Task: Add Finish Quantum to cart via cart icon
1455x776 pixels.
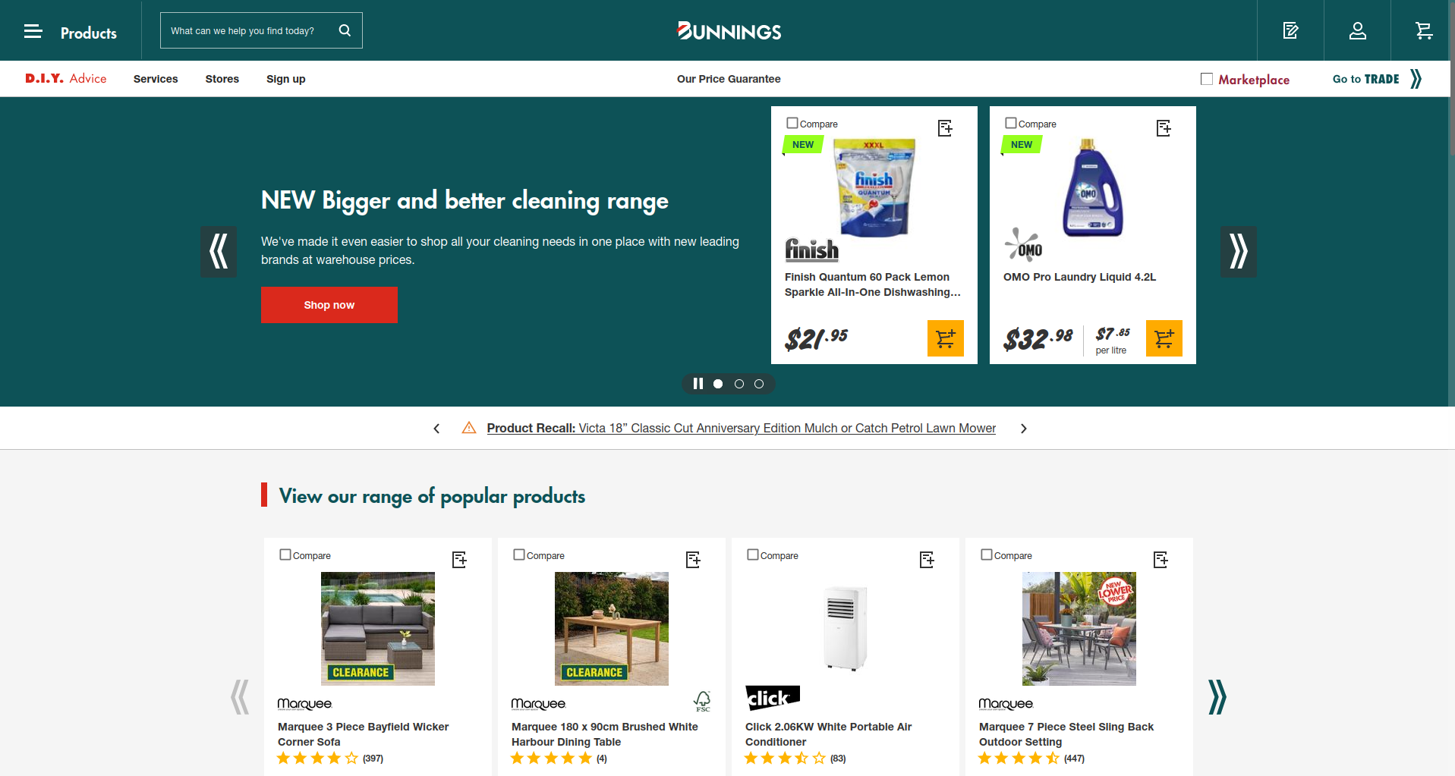Action: pyautogui.click(x=945, y=338)
